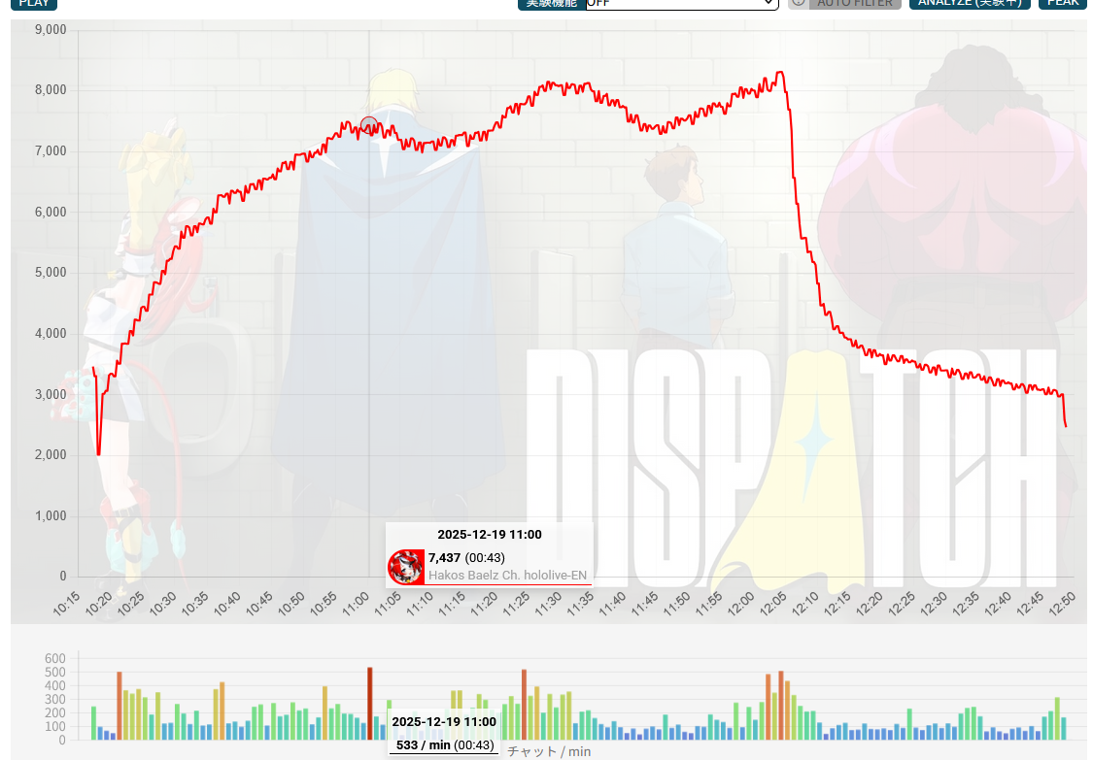Screen dimensions: 1093x760
Task: Click the 600 label on the chat chart axis
Action: coord(55,658)
